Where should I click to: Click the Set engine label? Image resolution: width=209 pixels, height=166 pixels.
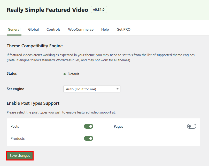pyautogui.click(x=16, y=89)
